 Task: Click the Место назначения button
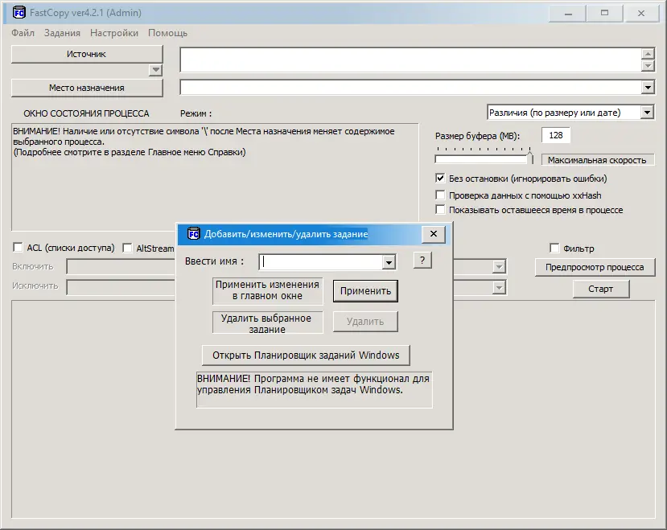[87, 88]
